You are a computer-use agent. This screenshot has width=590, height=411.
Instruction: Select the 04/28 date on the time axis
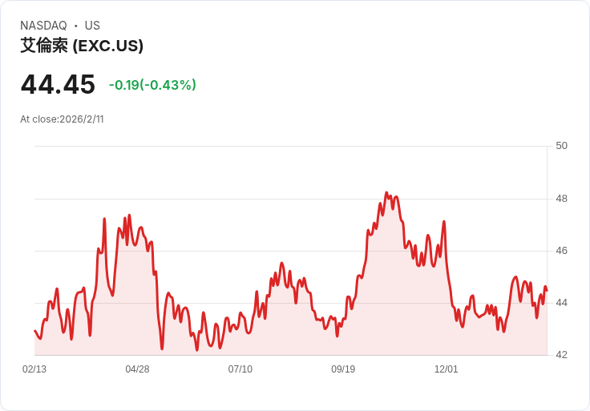point(137,369)
